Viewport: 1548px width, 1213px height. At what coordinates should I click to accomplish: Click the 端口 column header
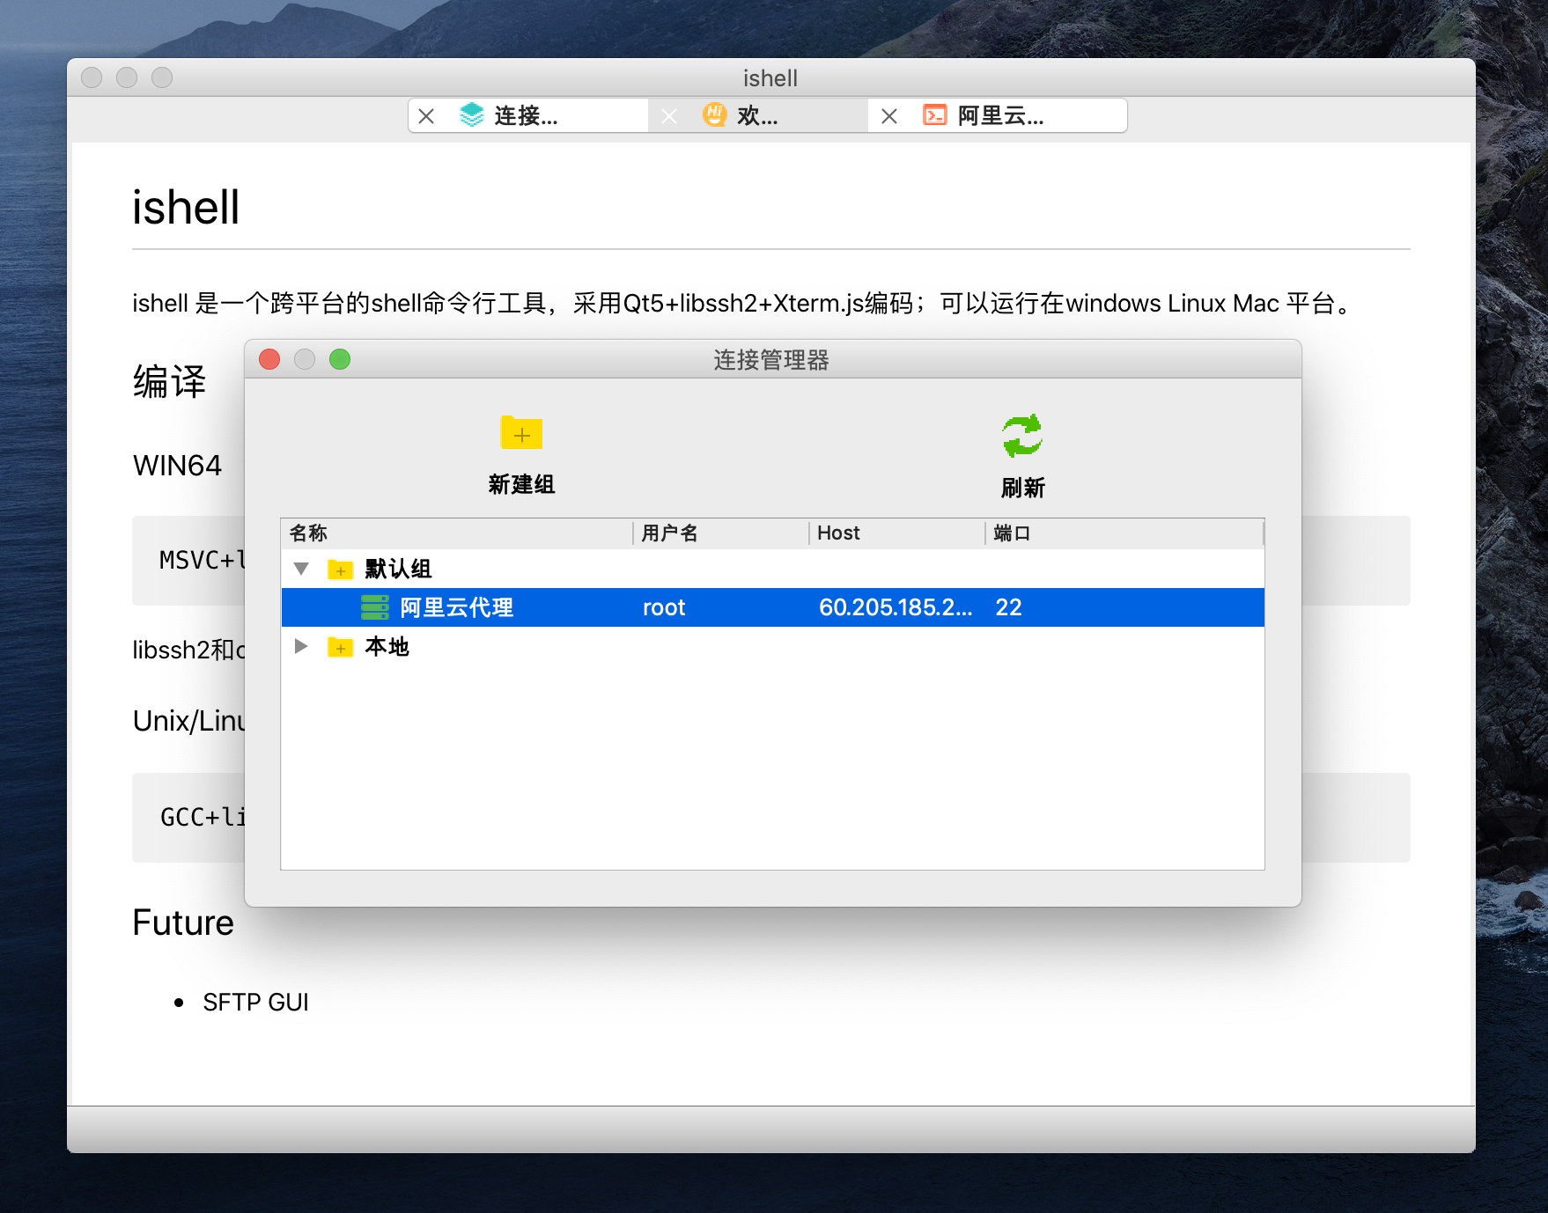(x=1013, y=533)
